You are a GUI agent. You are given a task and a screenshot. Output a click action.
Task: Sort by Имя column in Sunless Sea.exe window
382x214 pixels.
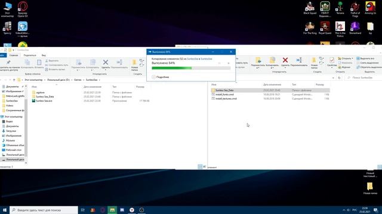click(x=34, y=87)
